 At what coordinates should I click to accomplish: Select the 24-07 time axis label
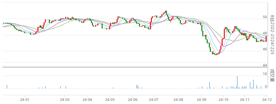pos(153,99)
